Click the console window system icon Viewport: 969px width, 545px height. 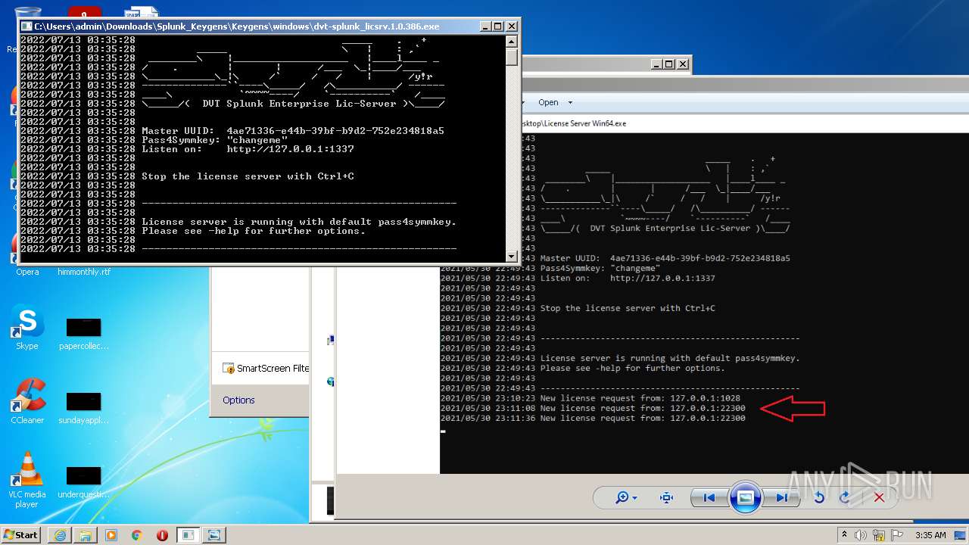point(26,26)
